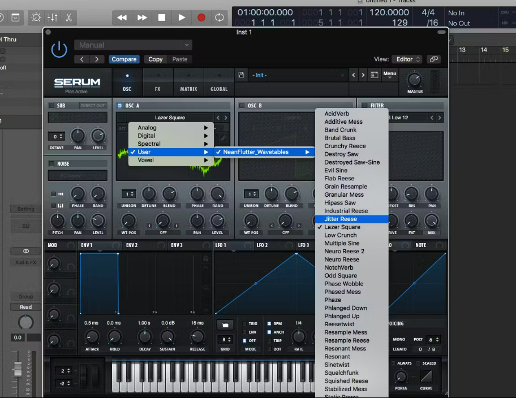This screenshot has width=516, height=398.
Task: Enable the OSC B checkbox
Action: coord(242,106)
